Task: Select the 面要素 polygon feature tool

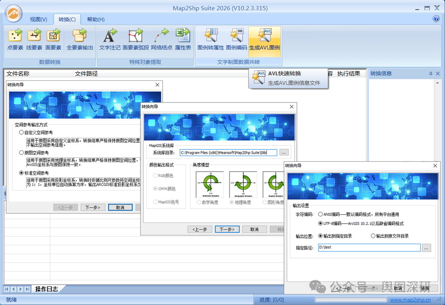Action: [53, 40]
